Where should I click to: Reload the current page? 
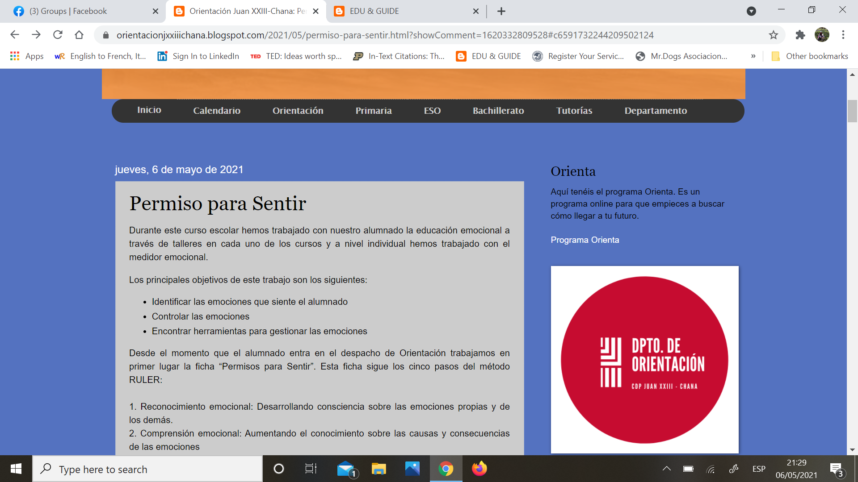click(x=58, y=35)
